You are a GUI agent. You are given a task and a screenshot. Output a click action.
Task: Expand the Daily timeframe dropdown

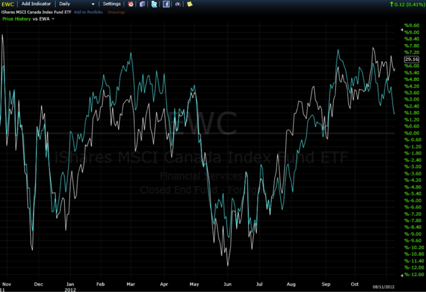93,4
